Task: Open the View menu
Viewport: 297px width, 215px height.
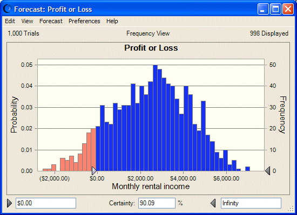Action: point(27,21)
